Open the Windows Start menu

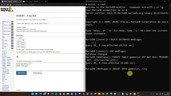33,94
